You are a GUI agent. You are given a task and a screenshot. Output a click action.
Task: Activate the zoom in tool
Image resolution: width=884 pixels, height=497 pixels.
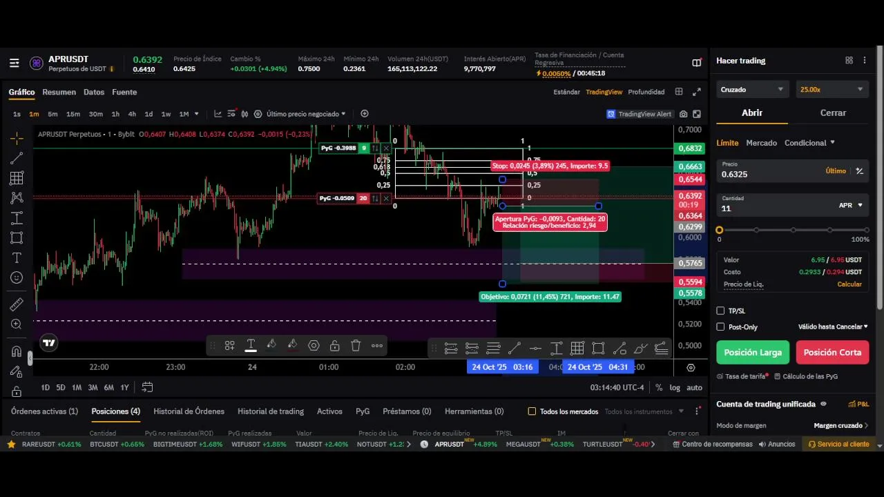(x=17, y=324)
